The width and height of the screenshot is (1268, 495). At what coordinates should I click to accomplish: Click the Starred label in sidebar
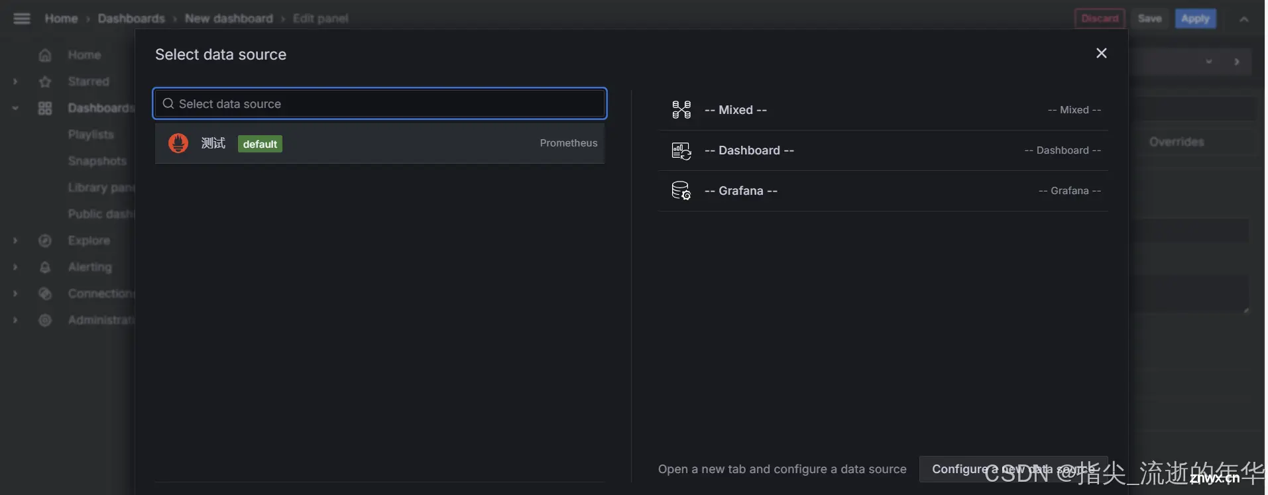88,82
